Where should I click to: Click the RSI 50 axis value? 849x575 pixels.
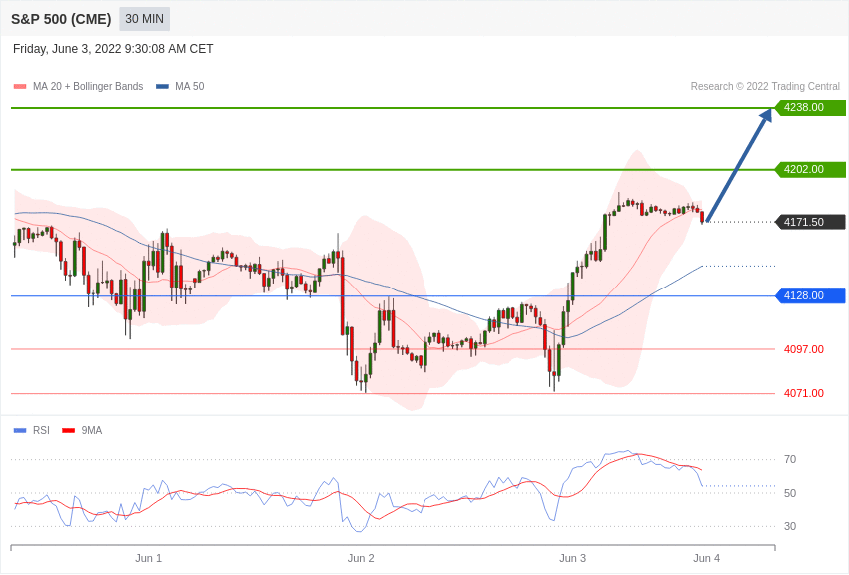(x=790, y=493)
